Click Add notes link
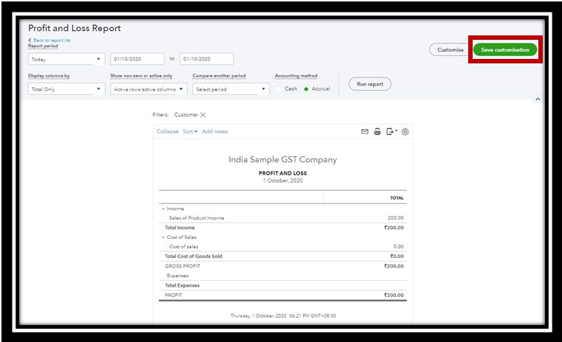The width and height of the screenshot is (562, 342). (215, 132)
